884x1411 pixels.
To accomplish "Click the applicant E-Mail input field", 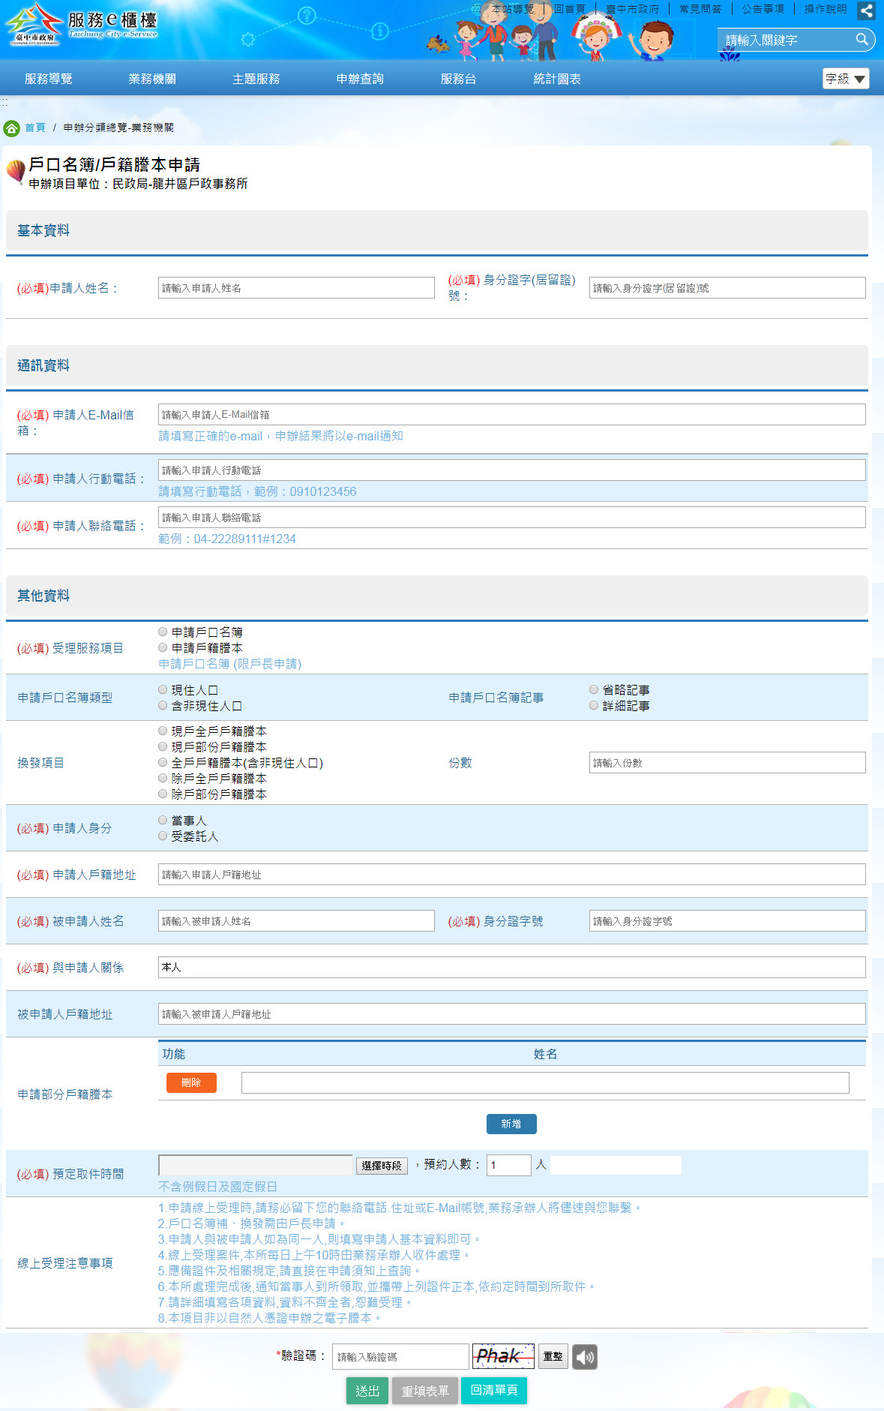I will (512, 414).
